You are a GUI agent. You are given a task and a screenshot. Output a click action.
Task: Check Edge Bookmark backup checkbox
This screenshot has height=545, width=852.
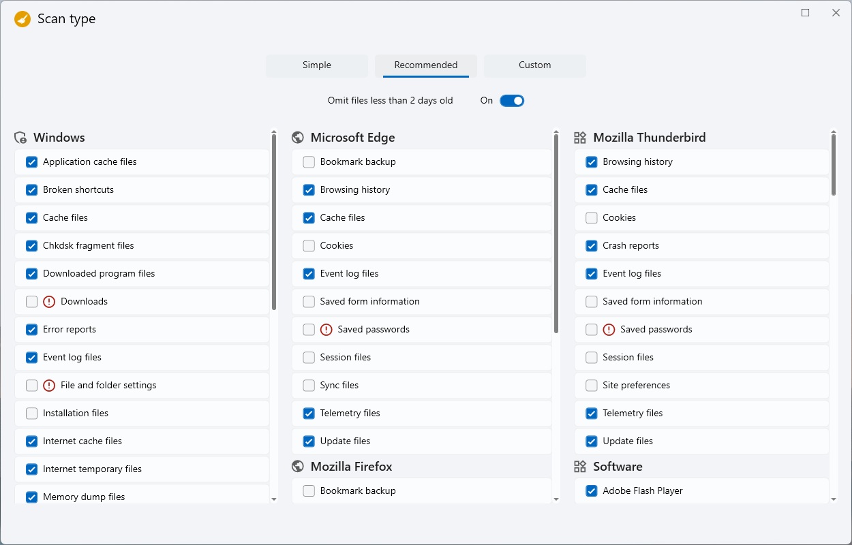pos(309,162)
